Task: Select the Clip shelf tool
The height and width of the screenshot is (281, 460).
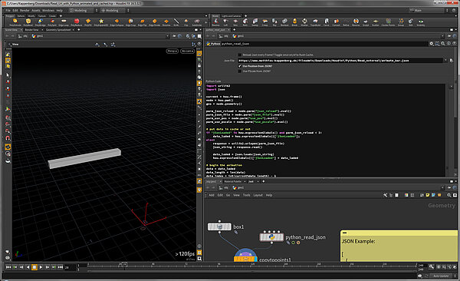Action: click(x=186, y=22)
